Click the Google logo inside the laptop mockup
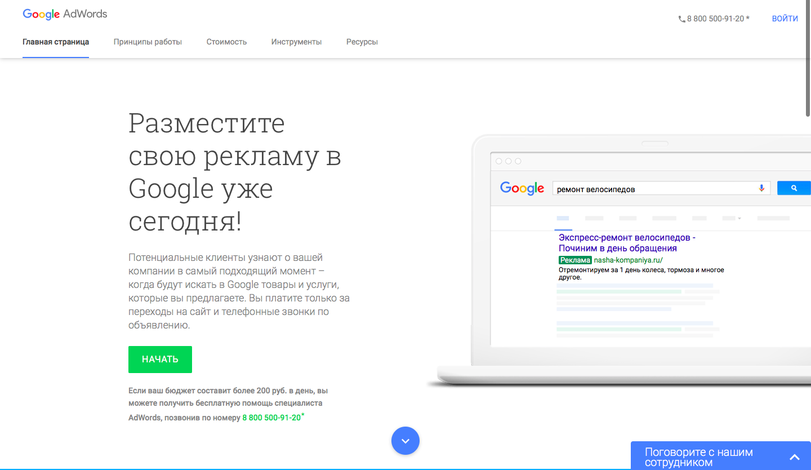The width and height of the screenshot is (811, 470). [522, 189]
